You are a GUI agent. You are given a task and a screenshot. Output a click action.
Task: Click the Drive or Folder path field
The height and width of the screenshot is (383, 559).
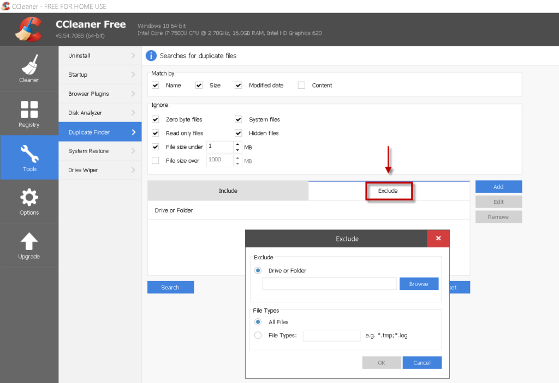pos(329,284)
